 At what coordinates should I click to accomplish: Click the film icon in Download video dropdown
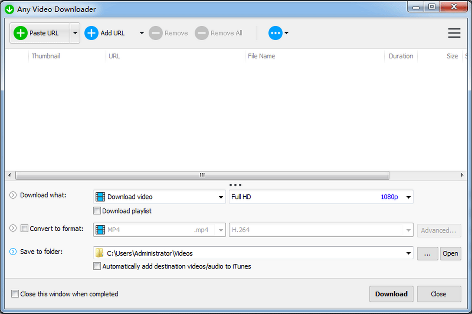(101, 197)
